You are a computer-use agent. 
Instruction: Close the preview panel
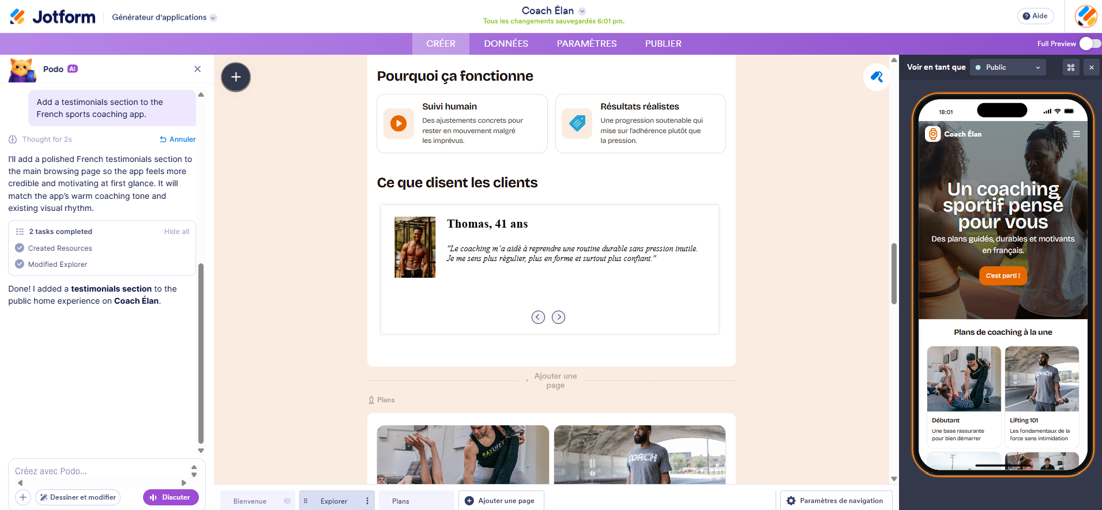tap(1091, 67)
